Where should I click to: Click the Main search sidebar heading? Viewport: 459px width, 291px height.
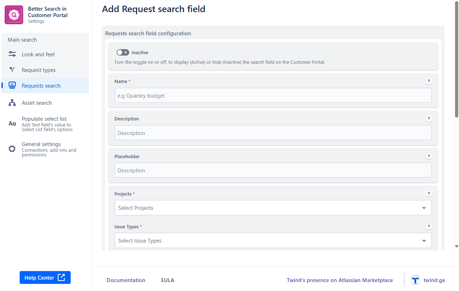tap(22, 40)
